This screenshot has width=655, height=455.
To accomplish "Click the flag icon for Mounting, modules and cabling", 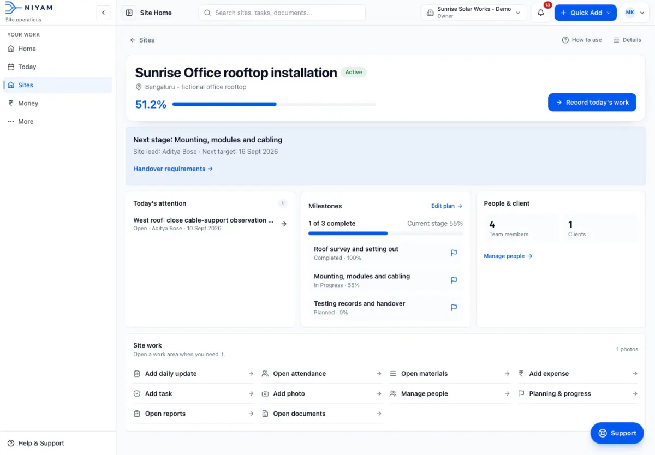I will [x=454, y=280].
